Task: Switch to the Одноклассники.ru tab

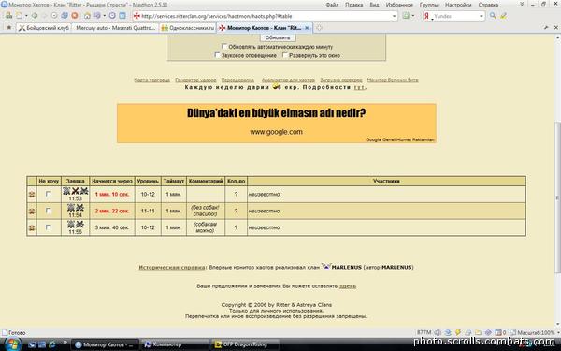Action: 188,28
